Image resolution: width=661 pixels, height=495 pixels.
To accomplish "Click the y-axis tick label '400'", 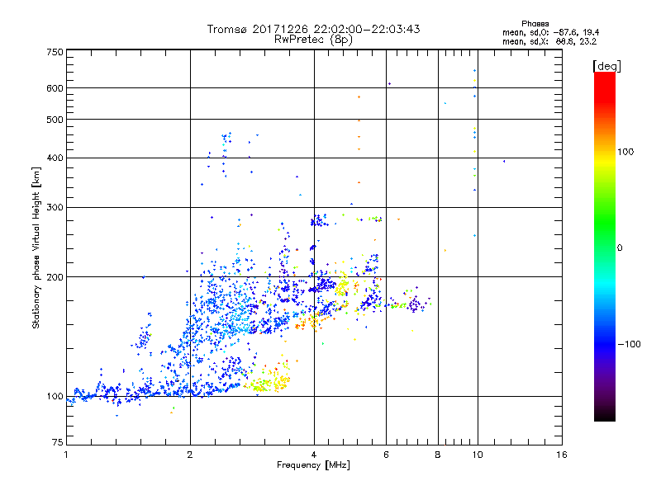I will 55,158.
